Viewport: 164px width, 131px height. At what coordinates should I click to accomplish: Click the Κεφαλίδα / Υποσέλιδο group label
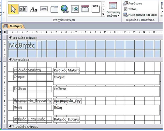pyautogui.click(x=140, y=20)
